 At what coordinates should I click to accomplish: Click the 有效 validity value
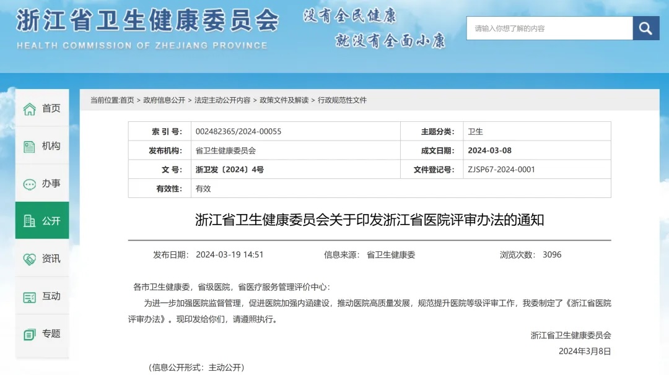203,188
